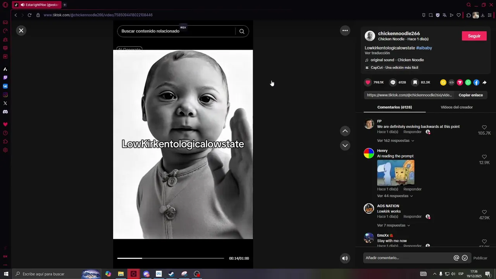
Task: Expand 'Ver 162 respuestas' under FP's comment
Action: 396,141
